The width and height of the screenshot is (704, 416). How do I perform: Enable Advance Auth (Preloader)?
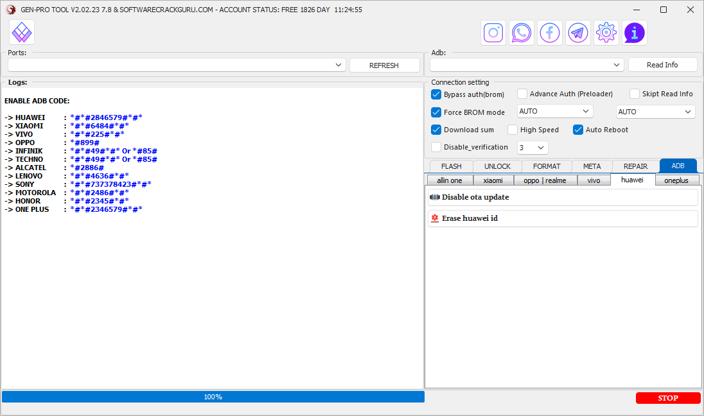tap(522, 94)
